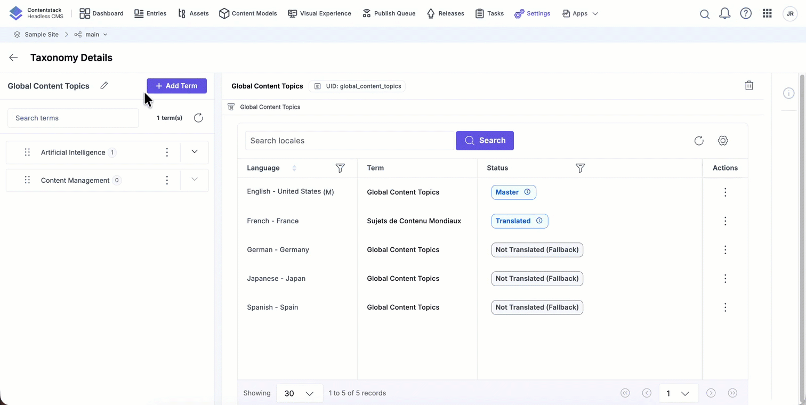Click the trash icon to delete taxonomy

(749, 85)
